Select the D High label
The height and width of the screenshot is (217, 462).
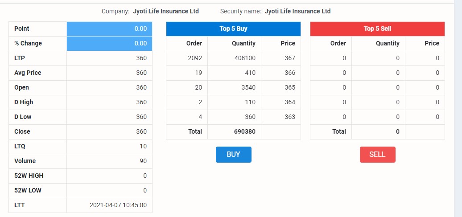coord(24,102)
